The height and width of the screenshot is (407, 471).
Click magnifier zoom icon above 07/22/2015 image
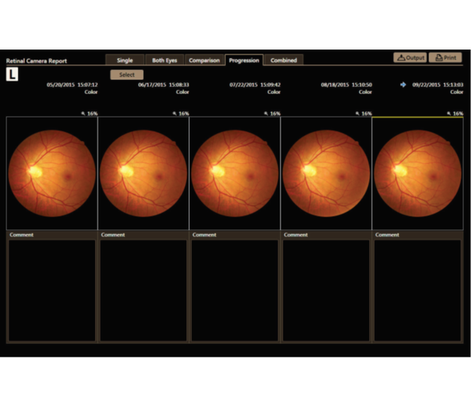click(266, 113)
